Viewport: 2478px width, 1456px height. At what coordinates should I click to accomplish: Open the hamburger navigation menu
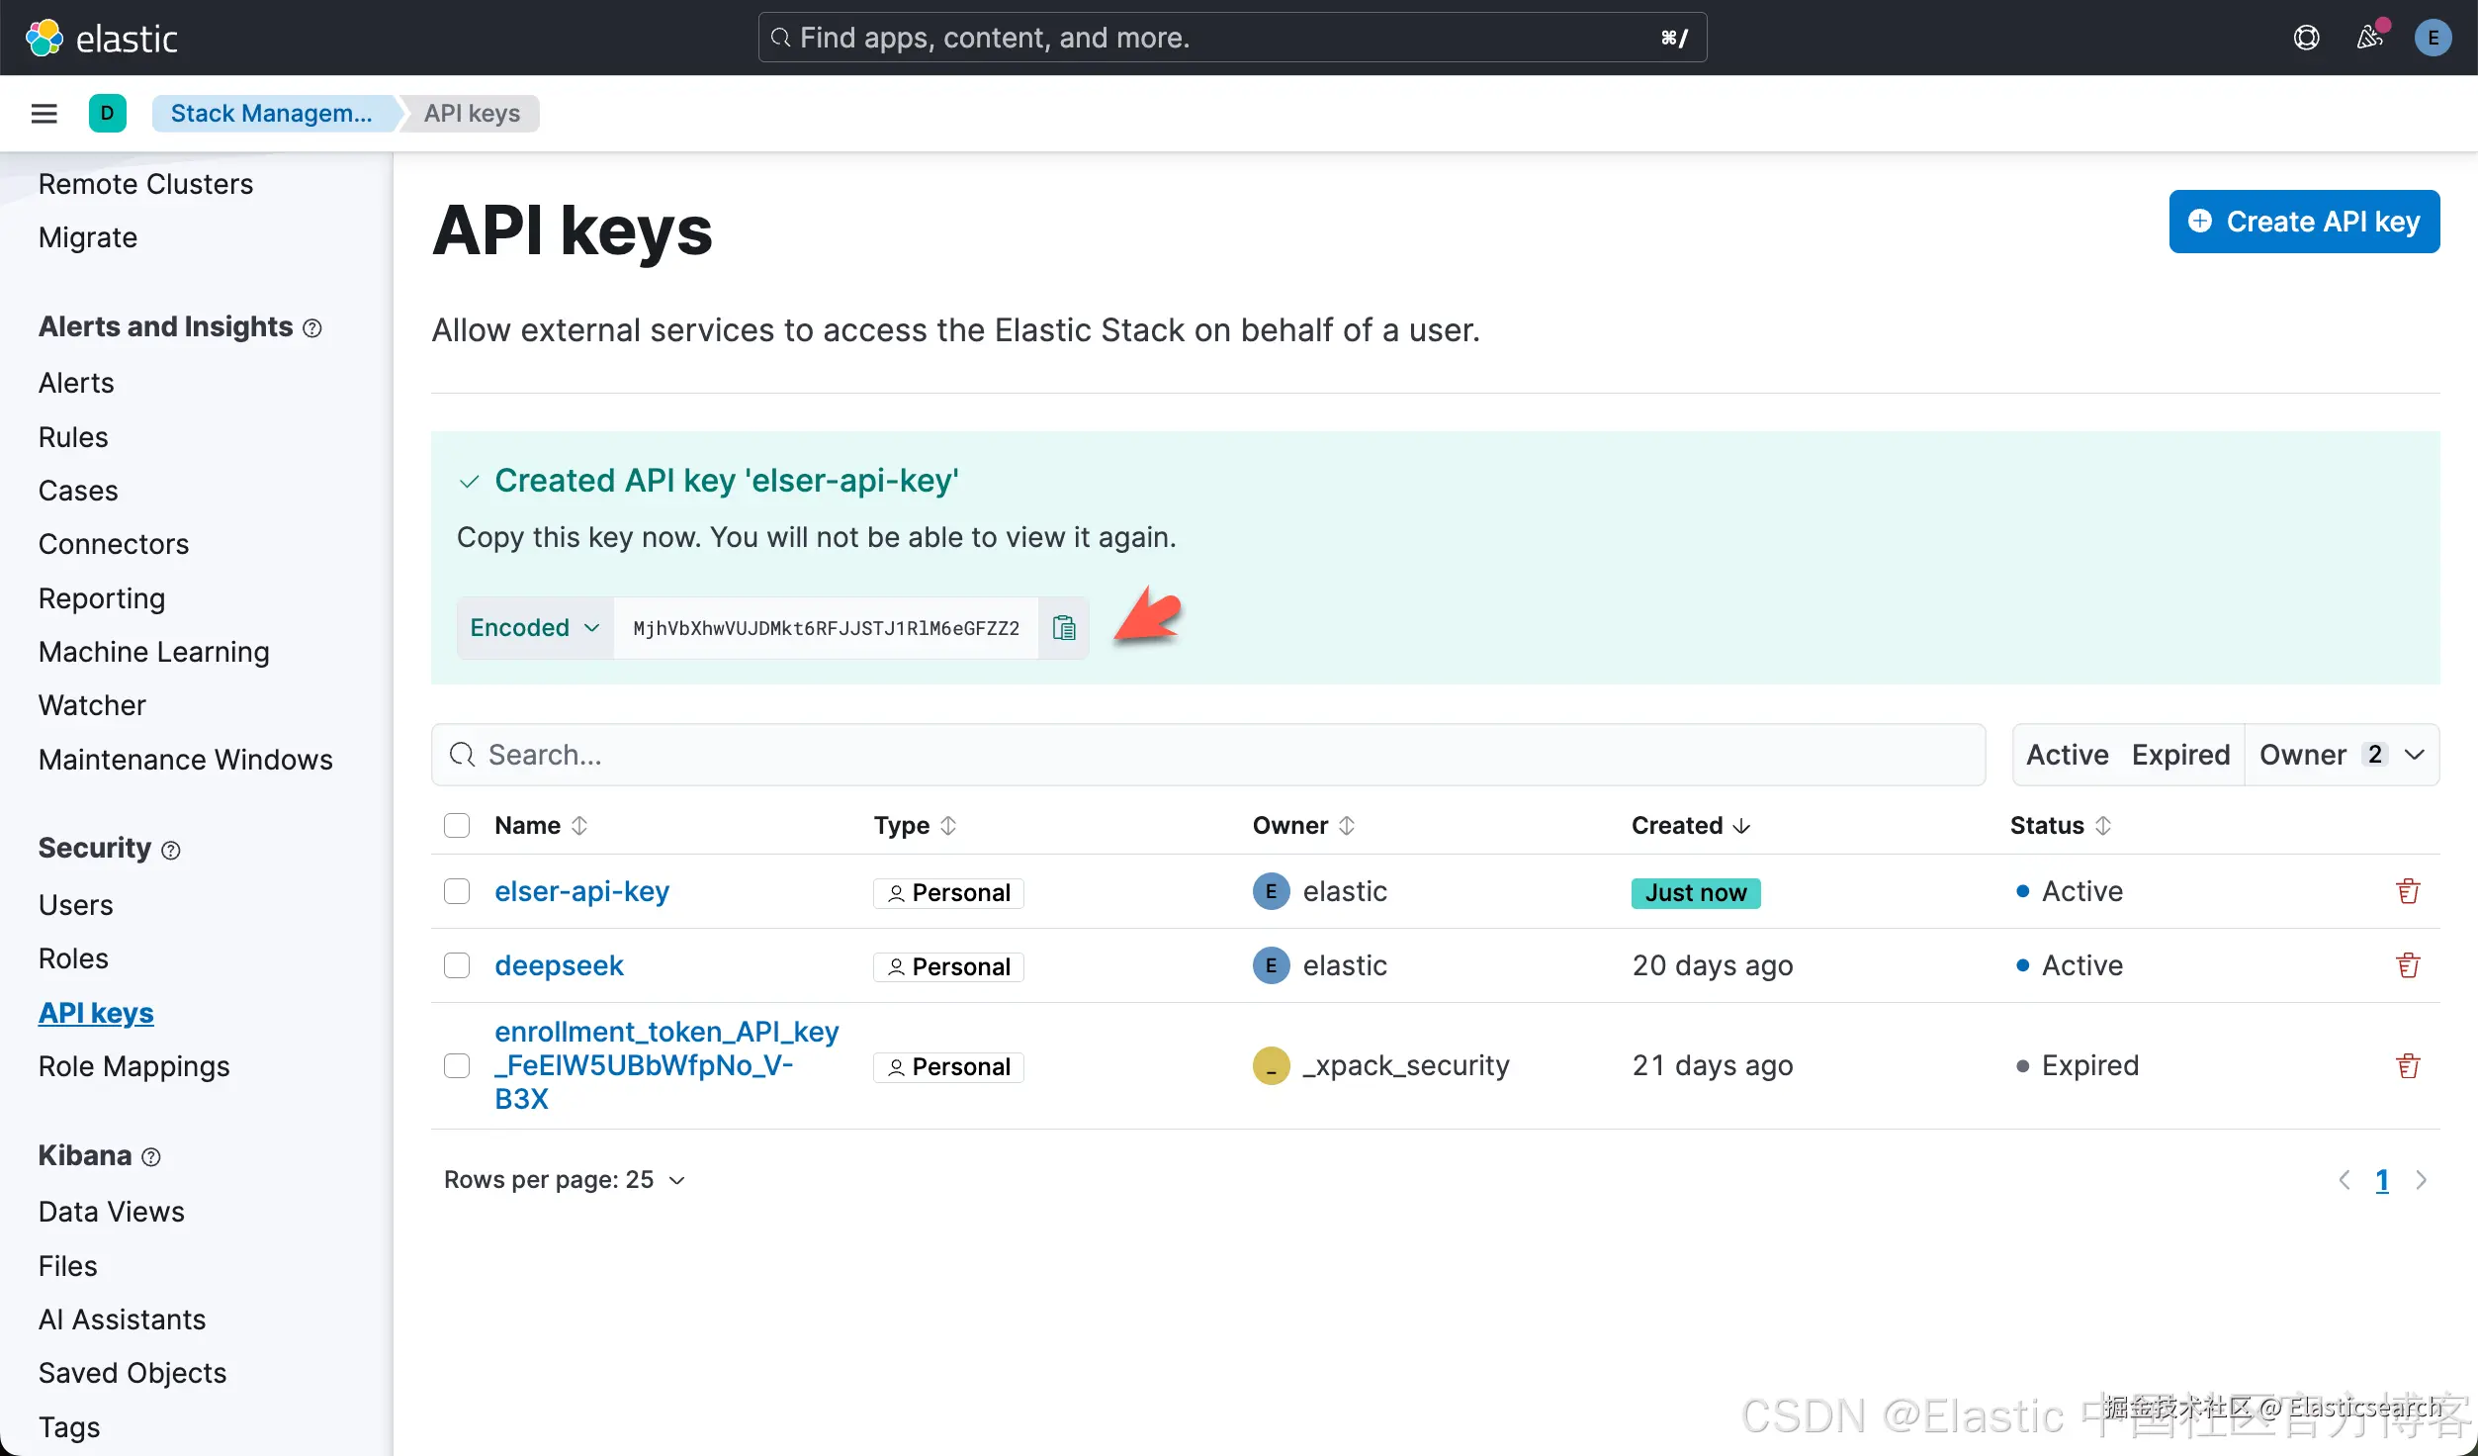pos(44,114)
